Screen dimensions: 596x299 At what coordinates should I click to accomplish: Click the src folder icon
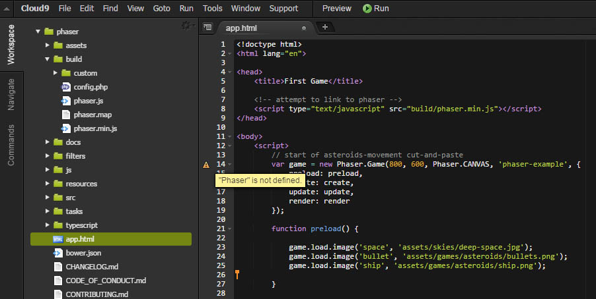(57, 198)
